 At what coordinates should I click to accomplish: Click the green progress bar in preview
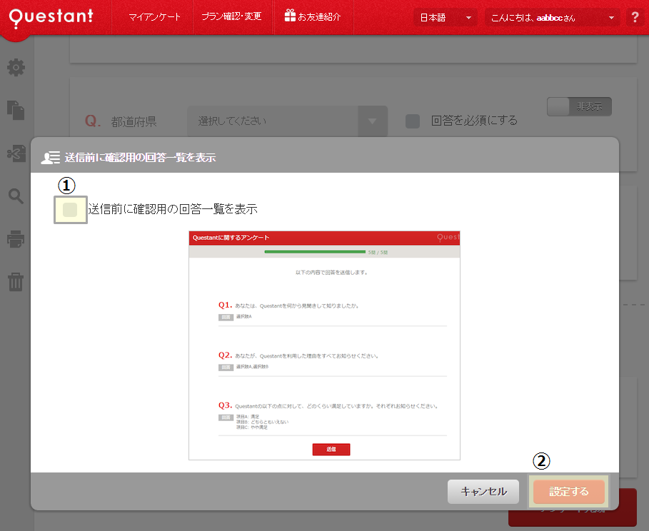315,252
